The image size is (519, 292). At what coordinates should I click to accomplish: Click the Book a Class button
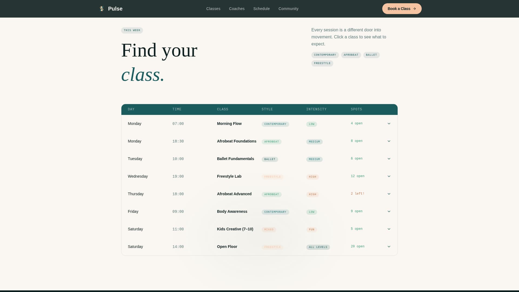click(x=402, y=9)
